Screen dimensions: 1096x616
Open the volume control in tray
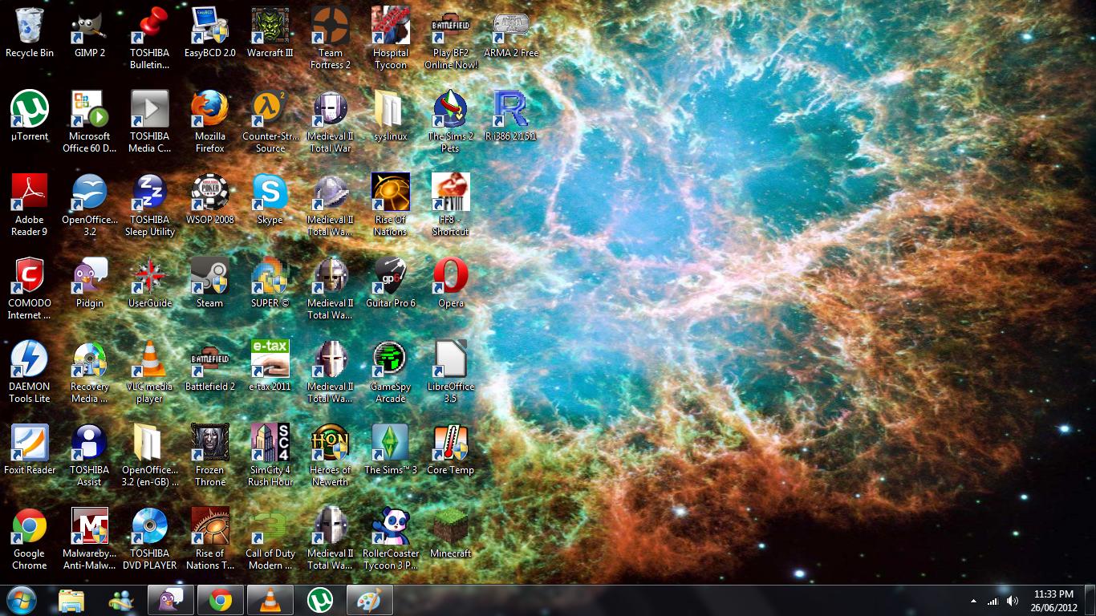pyautogui.click(x=1013, y=601)
